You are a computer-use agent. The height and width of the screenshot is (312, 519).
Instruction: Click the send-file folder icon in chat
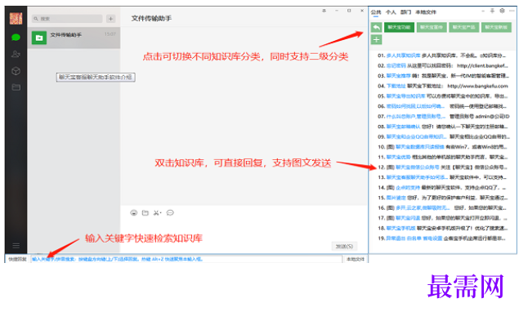pyautogui.click(x=145, y=212)
